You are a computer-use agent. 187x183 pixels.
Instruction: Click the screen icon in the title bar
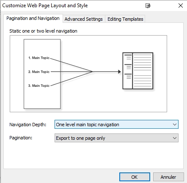[x=148, y=6]
